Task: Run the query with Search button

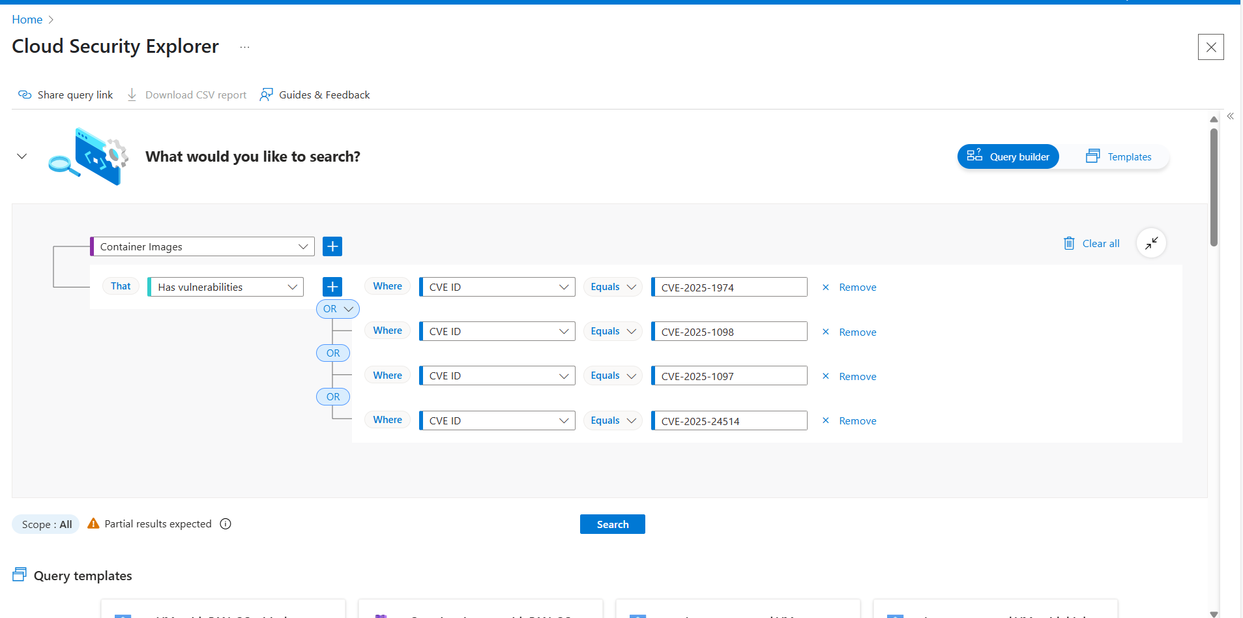Action: (613, 524)
